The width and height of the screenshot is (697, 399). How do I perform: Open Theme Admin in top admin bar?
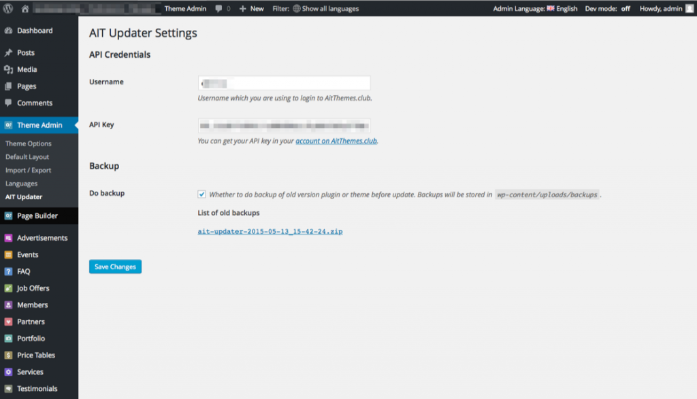point(185,8)
